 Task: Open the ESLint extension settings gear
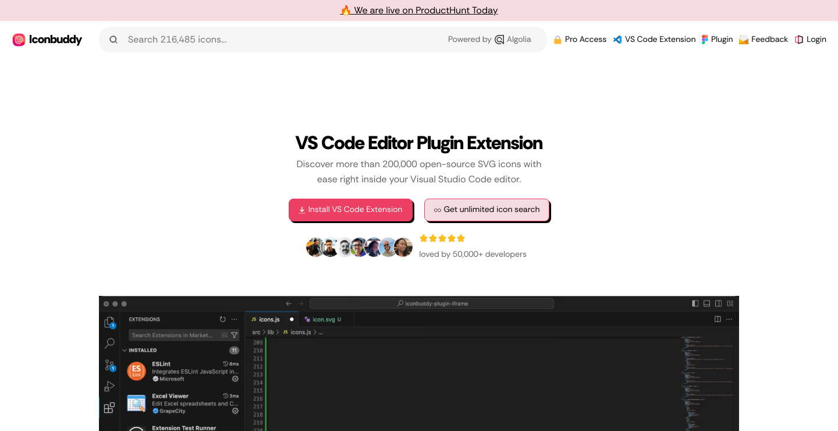pyautogui.click(x=235, y=379)
